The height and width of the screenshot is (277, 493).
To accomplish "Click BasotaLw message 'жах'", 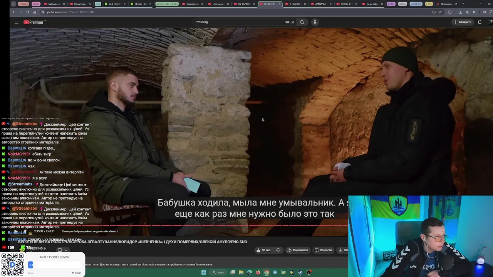I will (x=31, y=166).
